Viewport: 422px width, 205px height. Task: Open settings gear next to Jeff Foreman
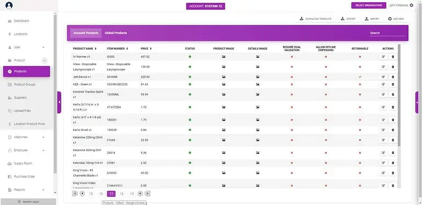click(411, 5)
